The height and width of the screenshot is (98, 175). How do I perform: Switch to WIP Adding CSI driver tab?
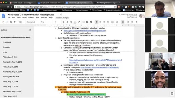tap(107, 3)
